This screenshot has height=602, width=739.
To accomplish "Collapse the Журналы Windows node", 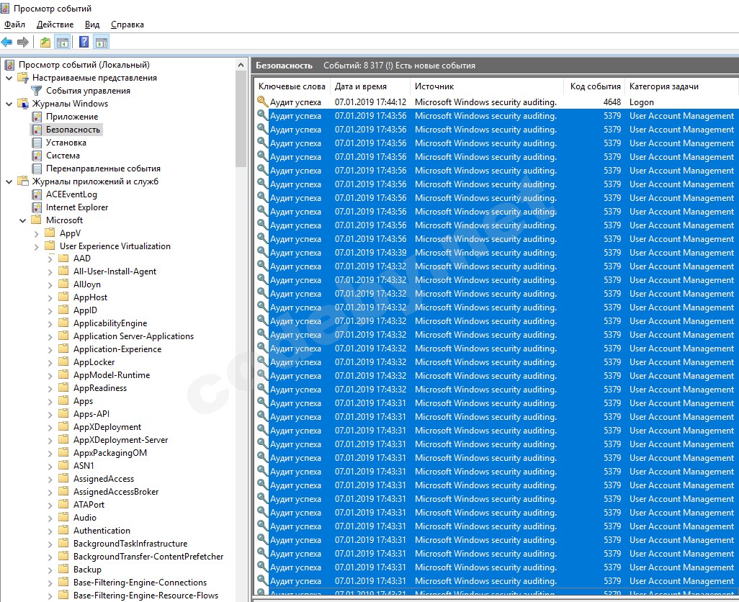I will click(x=9, y=104).
